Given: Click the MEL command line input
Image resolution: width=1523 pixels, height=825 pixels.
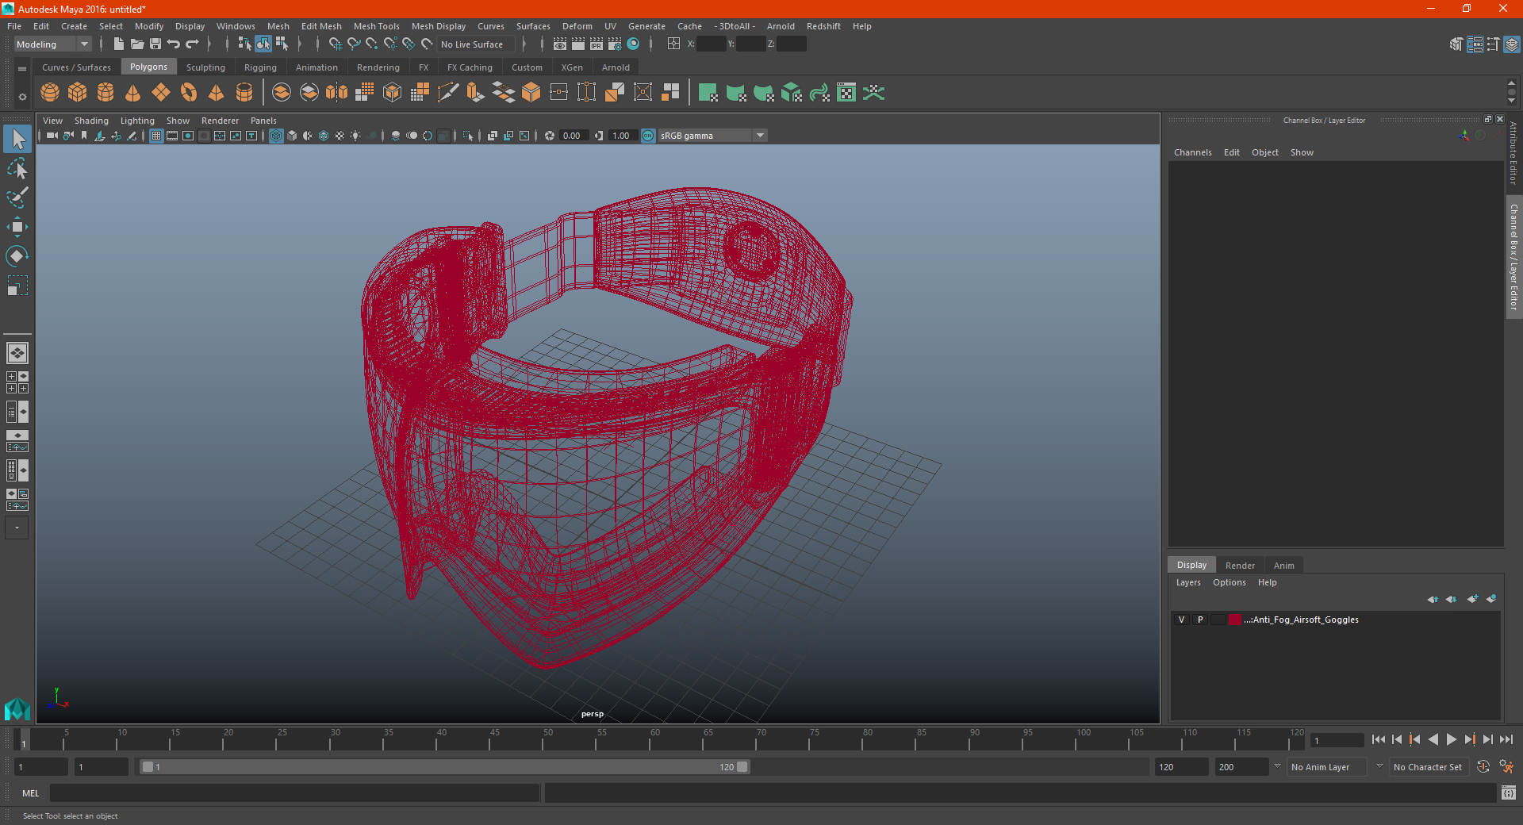Looking at the screenshot, I should point(294,793).
